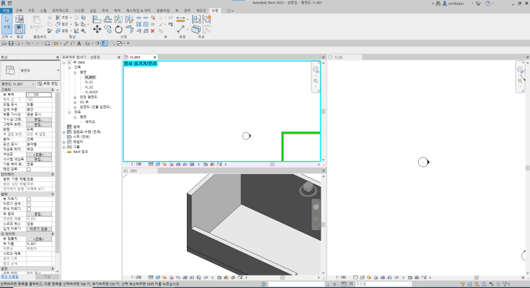
Task: Select the Offset tool in the ribbon
Action: [108, 19]
